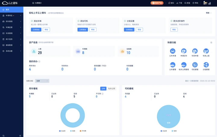
Task: Click the sidebar collapse icon at bottom right of sidebar
Action: click(20, 135)
